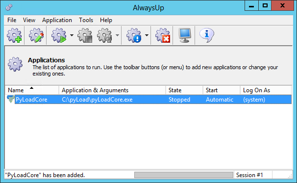Start the application with the green play gear

tap(59, 35)
